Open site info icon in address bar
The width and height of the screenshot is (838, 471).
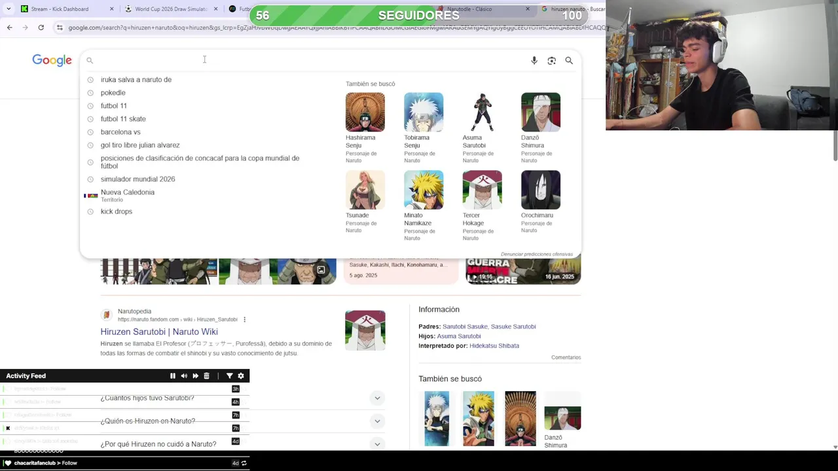click(x=60, y=27)
